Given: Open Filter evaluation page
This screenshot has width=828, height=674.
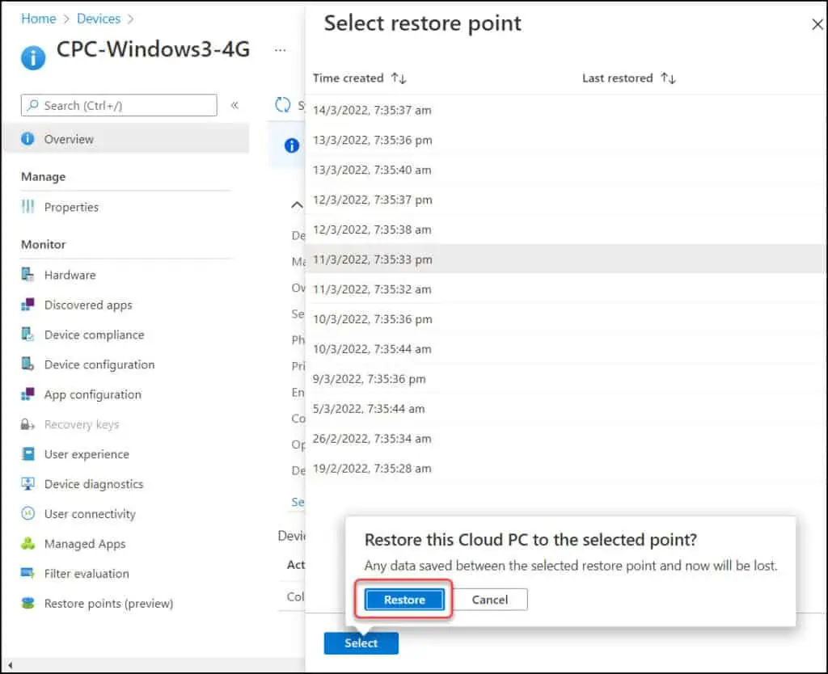Looking at the screenshot, I should pos(87,574).
